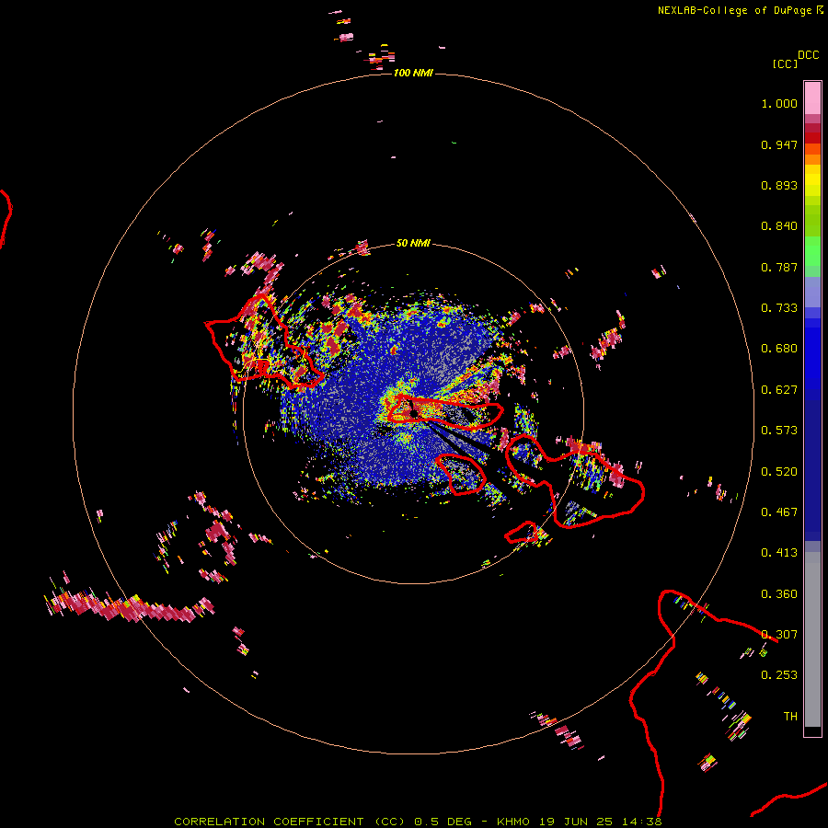The width and height of the screenshot is (828, 828).
Task: Click the 0.787 scale value
Action: (x=779, y=267)
